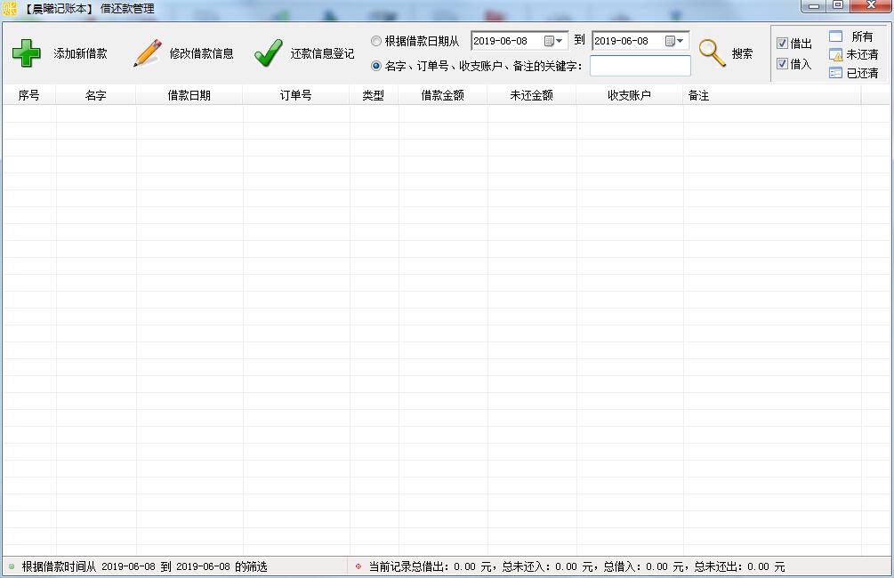
Task: Click the app logo icon in title bar
Action: click(10, 9)
